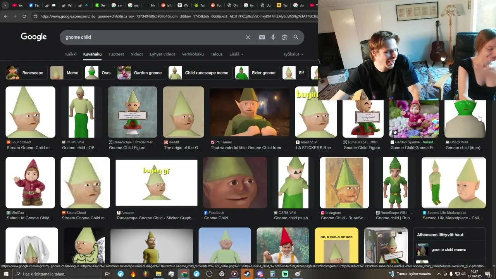Open the on-screen keyboard input tool

point(262,37)
